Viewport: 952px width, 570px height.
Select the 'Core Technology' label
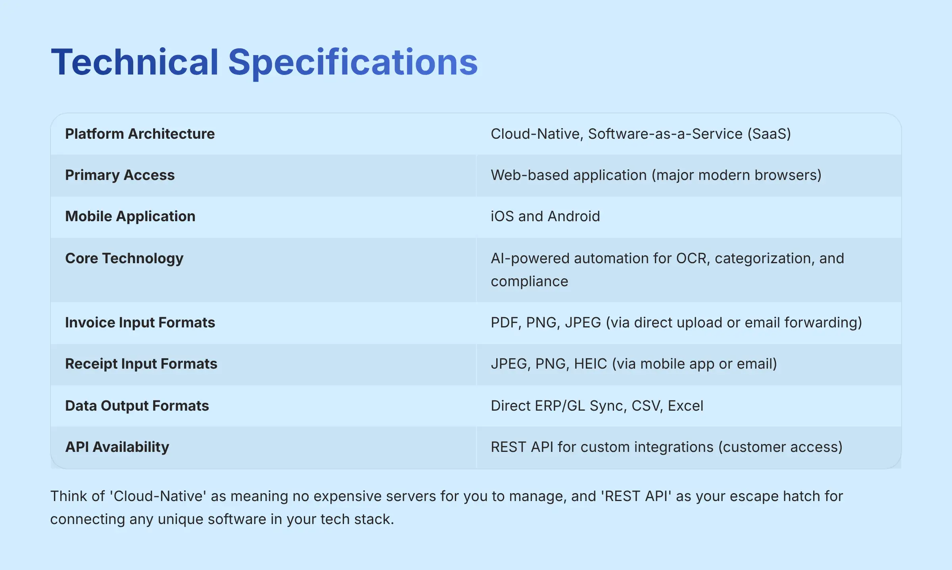point(124,258)
